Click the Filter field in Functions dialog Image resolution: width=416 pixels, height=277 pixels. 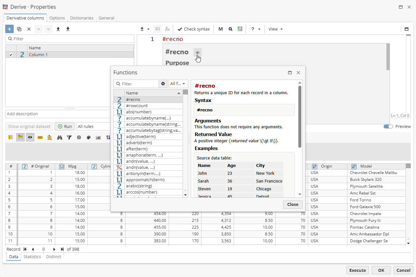[x=139, y=84]
